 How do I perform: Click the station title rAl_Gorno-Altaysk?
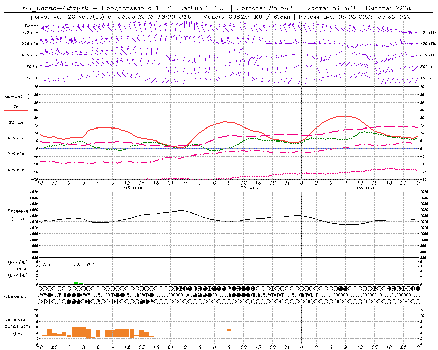click(x=55, y=8)
